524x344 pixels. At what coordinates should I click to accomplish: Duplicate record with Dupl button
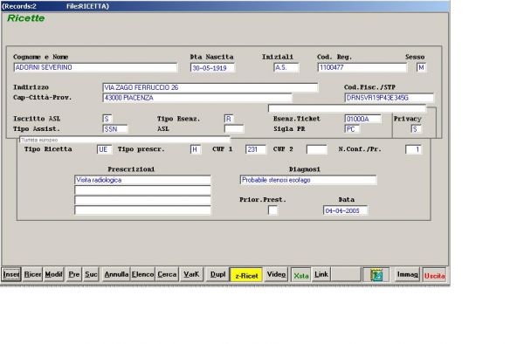217,274
